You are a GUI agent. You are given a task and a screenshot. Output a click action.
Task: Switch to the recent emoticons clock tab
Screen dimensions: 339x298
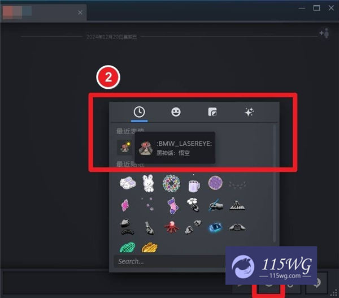click(x=138, y=112)
